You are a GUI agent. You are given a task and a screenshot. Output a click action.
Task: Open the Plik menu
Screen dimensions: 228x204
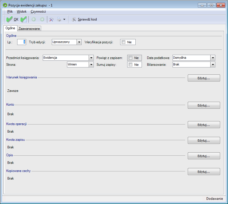(x=10, y=12)
